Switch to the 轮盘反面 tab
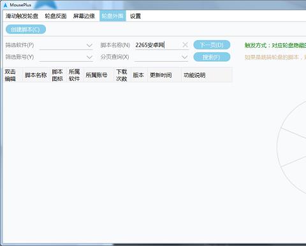The image size is (306, 246). (55, 16)
